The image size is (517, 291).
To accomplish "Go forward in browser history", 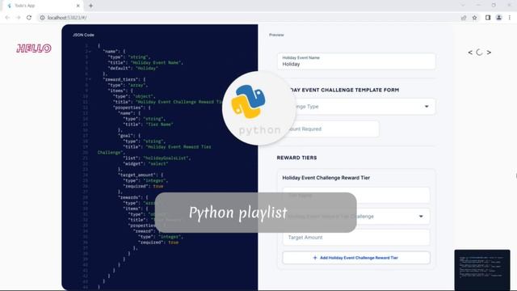I will point(19,18).
